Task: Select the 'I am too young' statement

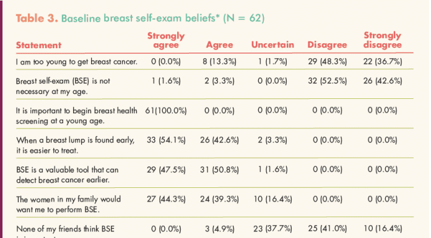Action: [76, 61]
